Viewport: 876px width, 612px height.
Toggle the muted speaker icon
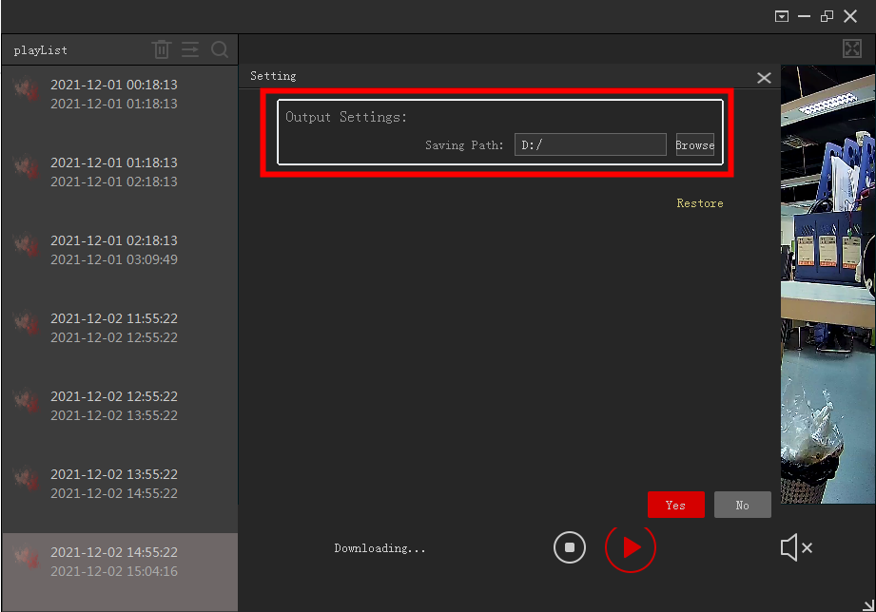[x=795, y=547]
